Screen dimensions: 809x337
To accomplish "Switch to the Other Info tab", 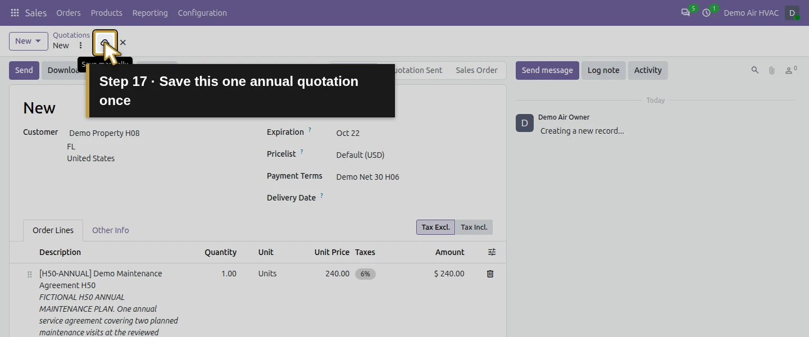I will (111, 230).
